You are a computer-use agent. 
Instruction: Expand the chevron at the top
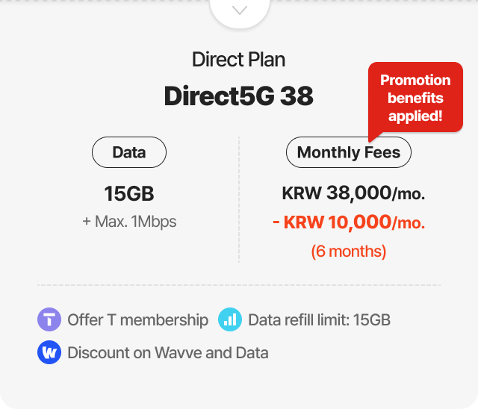click(239, 10)
